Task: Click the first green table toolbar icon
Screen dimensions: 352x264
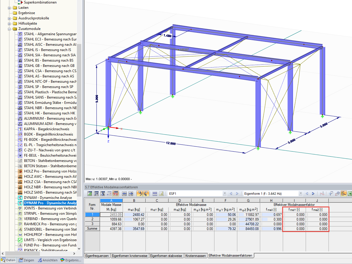Action: tap(89, 194)
